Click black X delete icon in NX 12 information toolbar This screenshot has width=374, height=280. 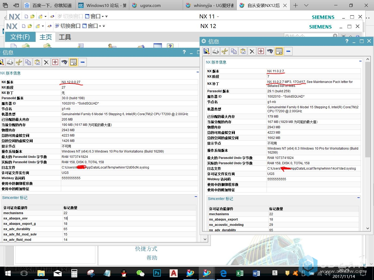point(46,62)
